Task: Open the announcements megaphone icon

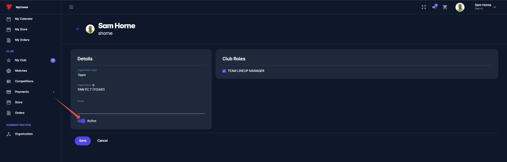Action: (435, 7)
